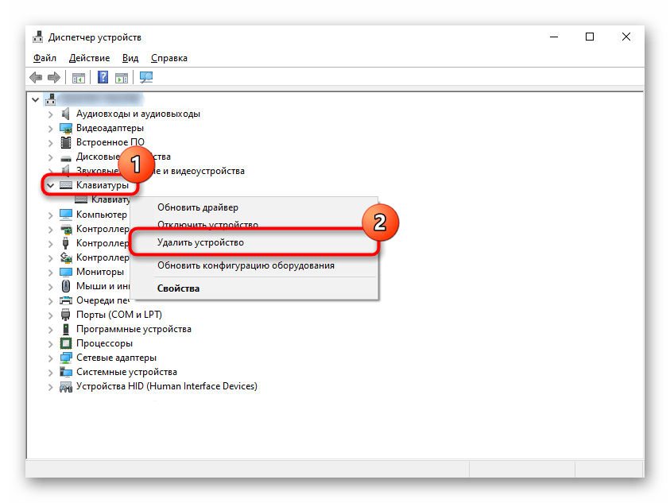Select the Системные устройства tree item
This screenshot has height=503, width=670.
126,372
